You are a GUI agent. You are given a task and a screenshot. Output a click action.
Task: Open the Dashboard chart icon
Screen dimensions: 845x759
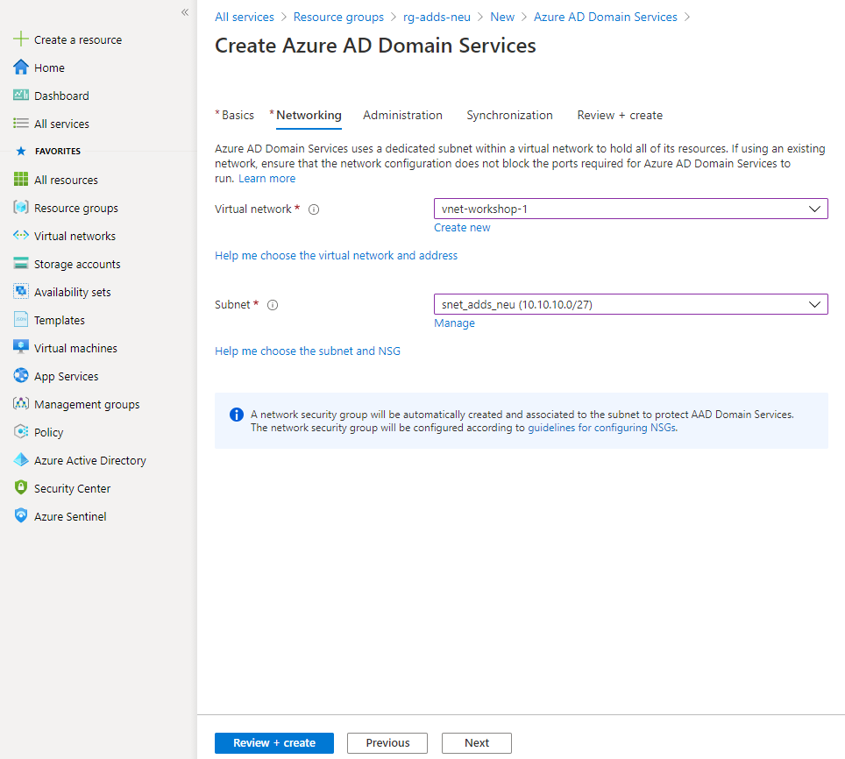click(x=20, y=96)
